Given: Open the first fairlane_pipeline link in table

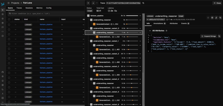Looking at the screenshot, I should click(46, 24).
